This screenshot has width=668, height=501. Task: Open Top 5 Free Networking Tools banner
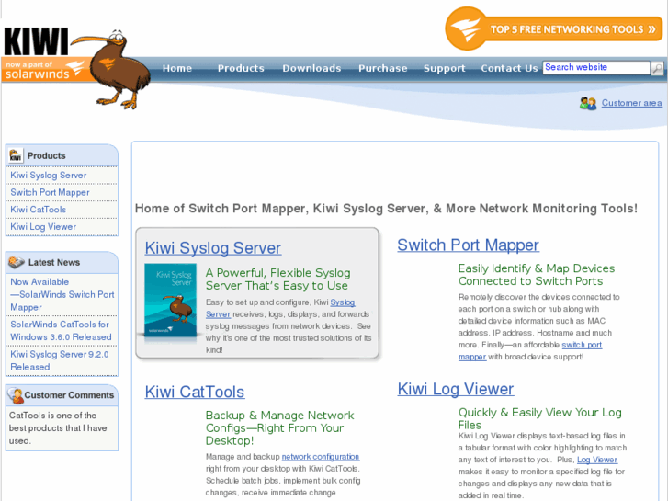(x=553, y=29)
